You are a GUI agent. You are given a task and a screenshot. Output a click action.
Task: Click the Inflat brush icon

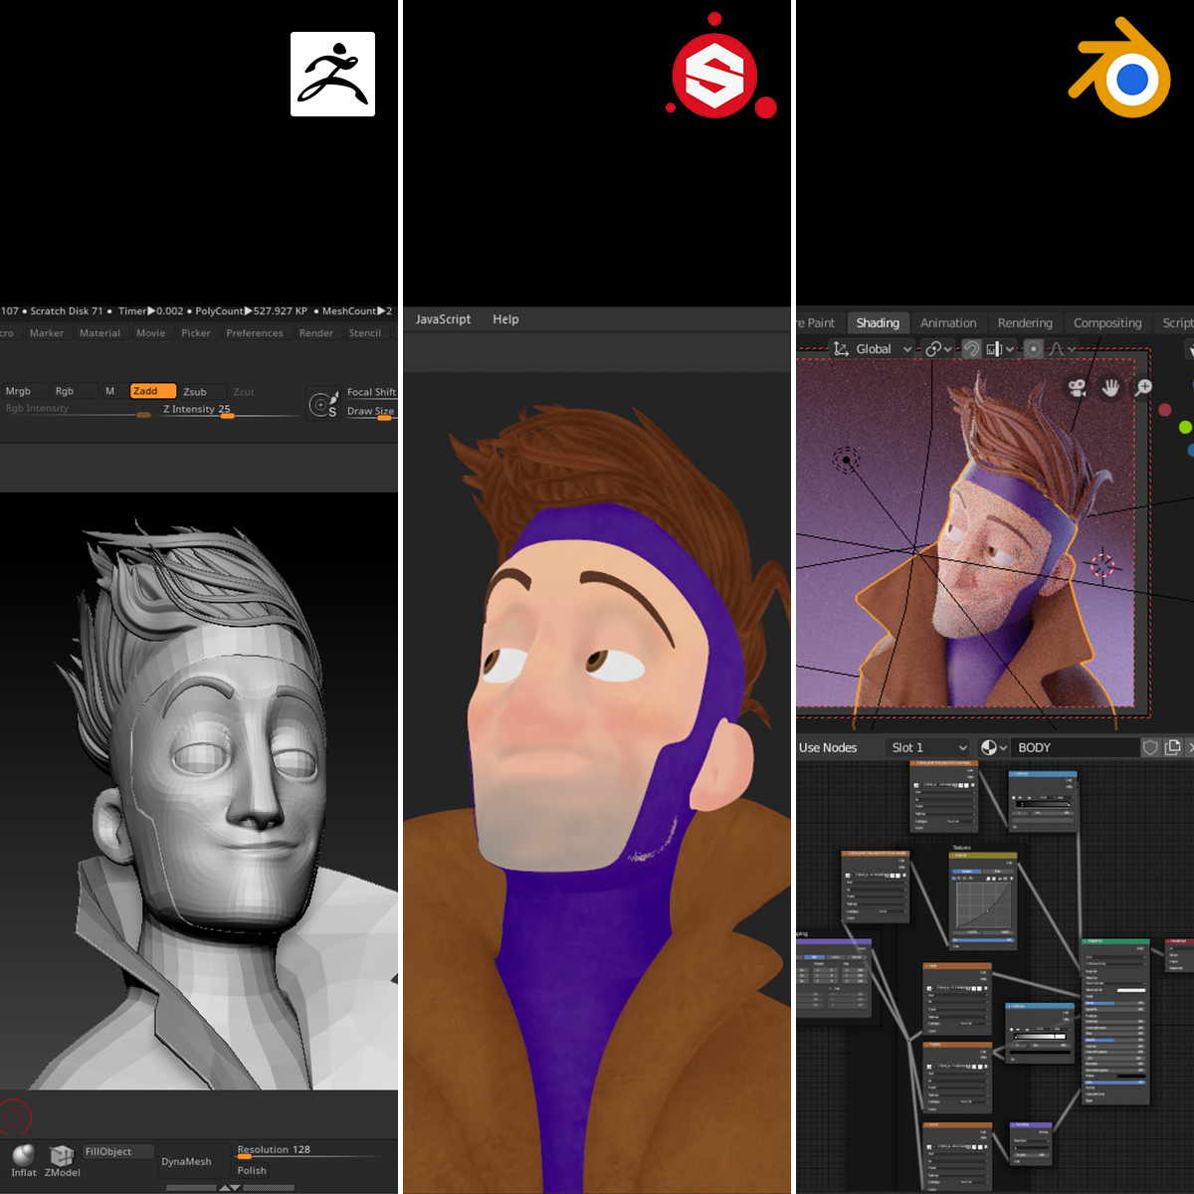pos(23,1156)
